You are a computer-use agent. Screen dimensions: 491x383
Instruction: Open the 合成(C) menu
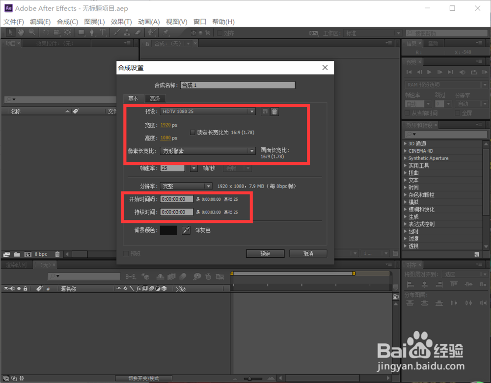click(x=67, y=22)
